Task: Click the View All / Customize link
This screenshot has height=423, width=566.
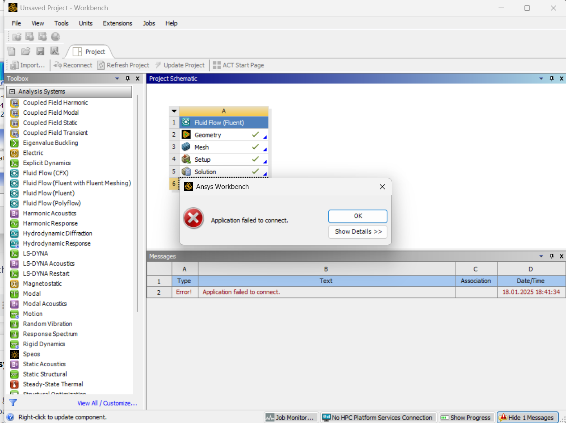Action: click(x=107, y=403)
